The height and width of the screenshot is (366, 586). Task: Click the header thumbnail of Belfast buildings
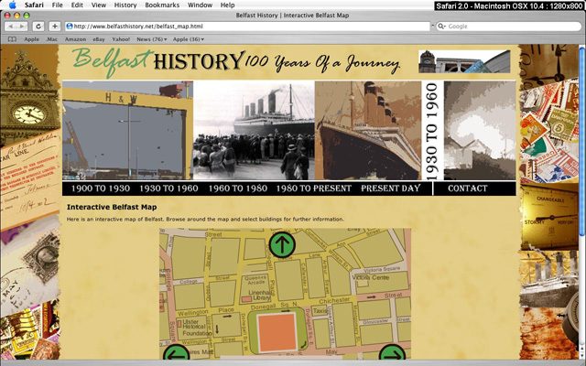click(x=464, y=61)
